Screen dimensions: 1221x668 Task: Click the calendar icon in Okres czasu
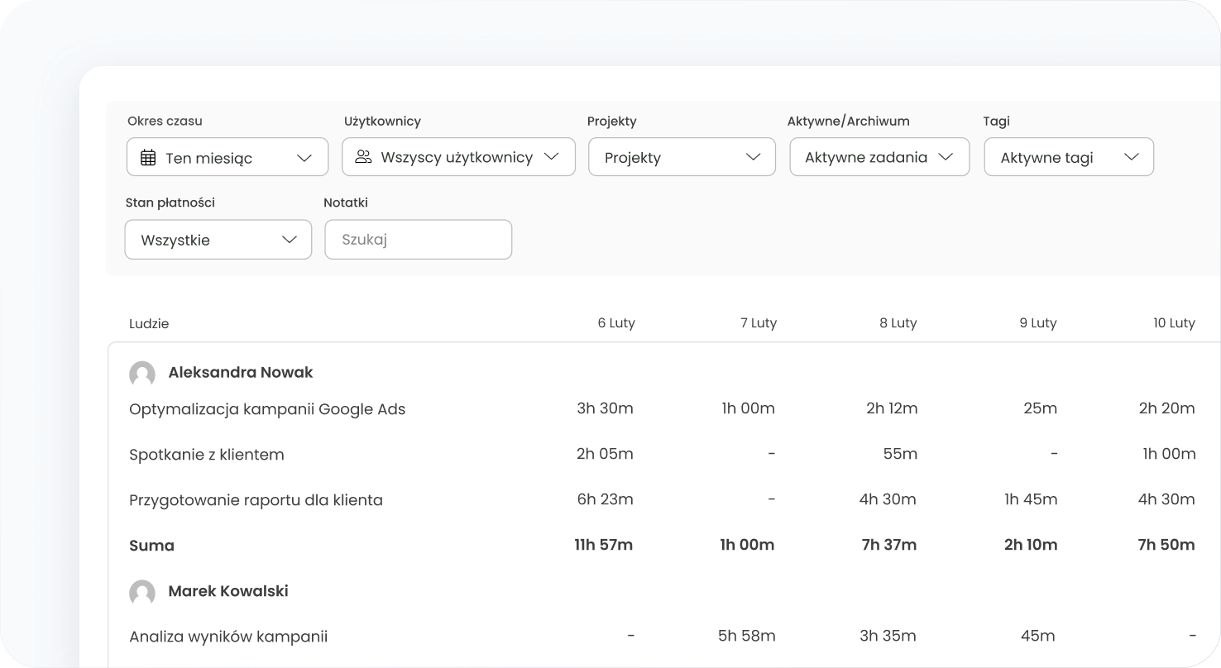point(148,158)
